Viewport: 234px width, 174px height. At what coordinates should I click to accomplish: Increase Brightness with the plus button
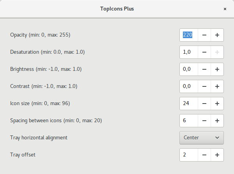tap(217, 69)
